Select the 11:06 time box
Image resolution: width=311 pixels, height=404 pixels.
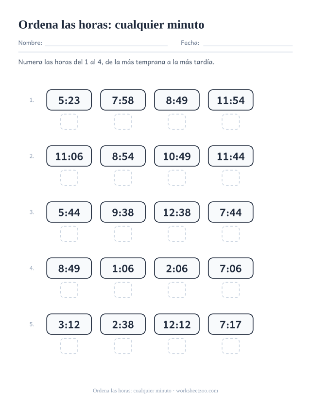(x=69, y=156)
